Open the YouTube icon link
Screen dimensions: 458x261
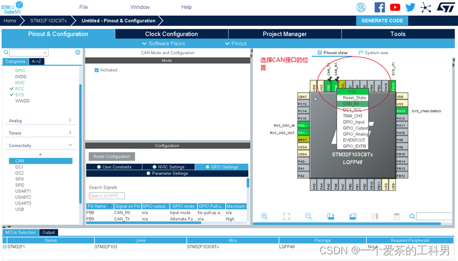click(x=395, y=7)
